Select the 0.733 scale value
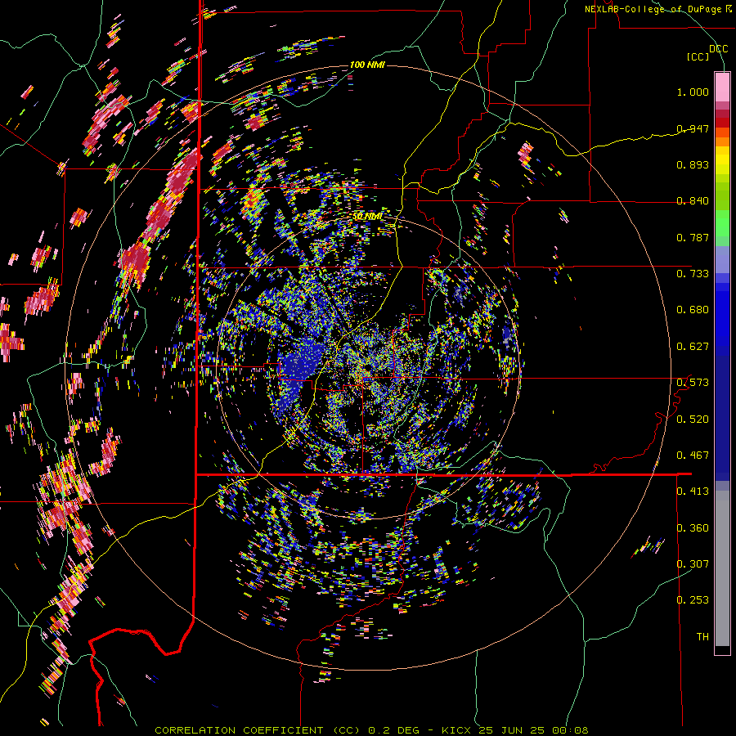 coord(693,273)
